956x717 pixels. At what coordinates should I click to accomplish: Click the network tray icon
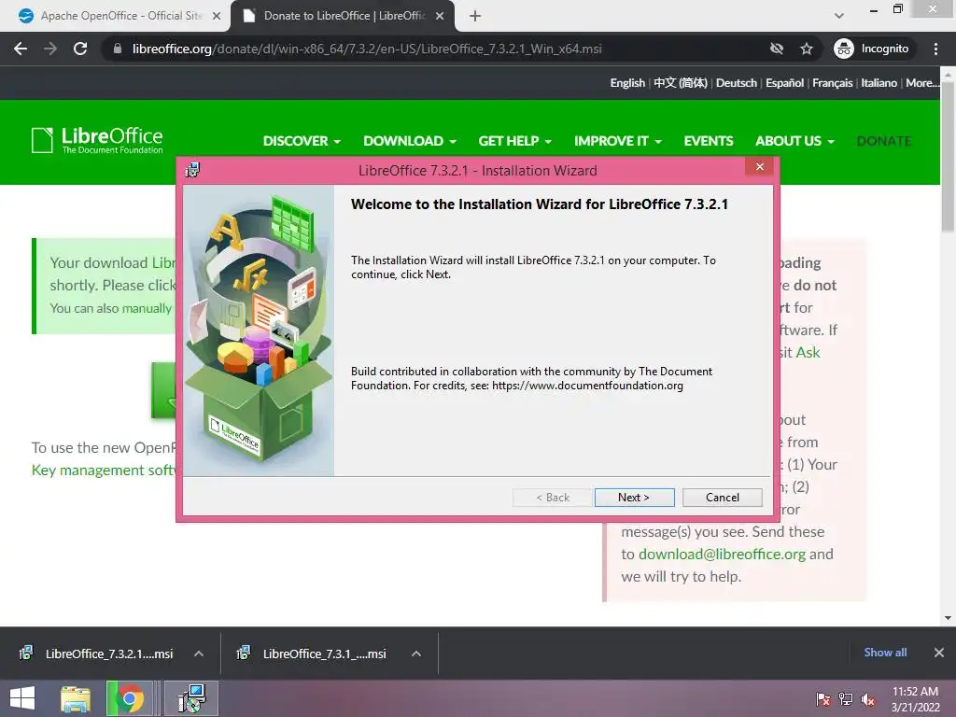point(846,699)
